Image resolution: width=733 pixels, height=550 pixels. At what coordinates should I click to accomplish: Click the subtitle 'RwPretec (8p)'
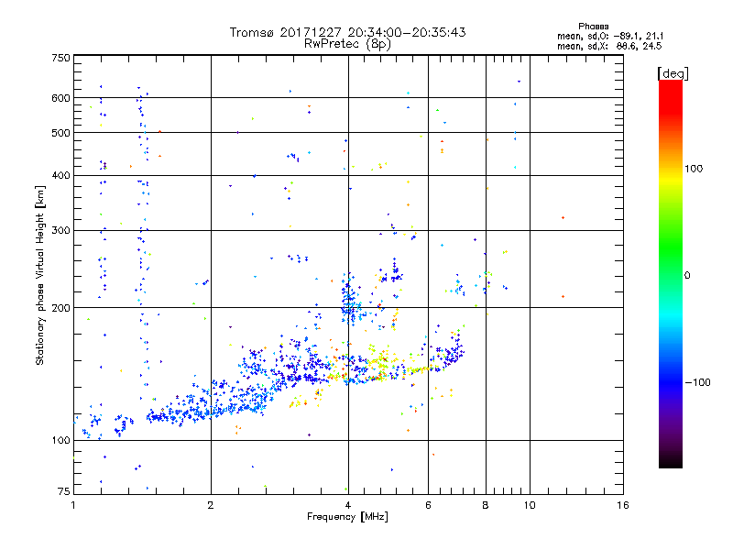click(x=347, y=44)
